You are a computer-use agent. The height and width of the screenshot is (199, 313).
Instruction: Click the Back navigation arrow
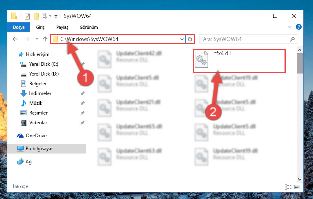pyautogui.click(x=15, y=39)
